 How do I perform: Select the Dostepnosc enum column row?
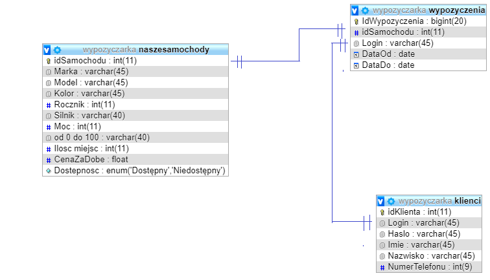(x=135, y=170)
